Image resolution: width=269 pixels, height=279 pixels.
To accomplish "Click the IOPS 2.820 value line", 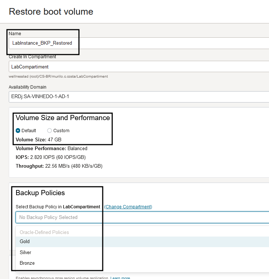I will [51, 157].
